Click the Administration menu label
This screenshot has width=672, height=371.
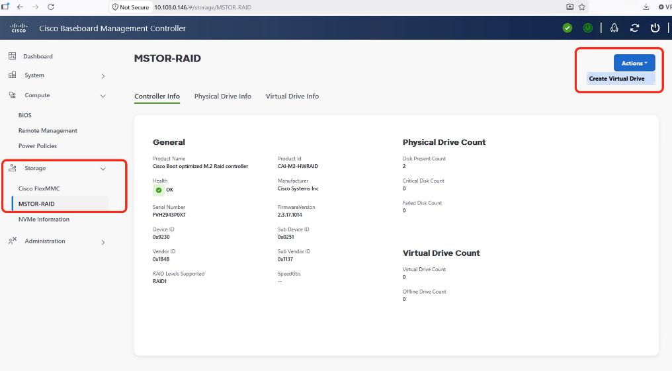coord(45,241)
